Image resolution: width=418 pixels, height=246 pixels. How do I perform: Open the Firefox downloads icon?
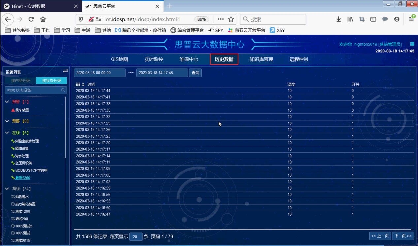click(x=338, y=19)
